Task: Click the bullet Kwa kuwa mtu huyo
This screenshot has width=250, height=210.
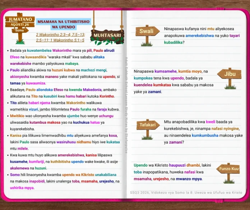Action: click(62, 161)
